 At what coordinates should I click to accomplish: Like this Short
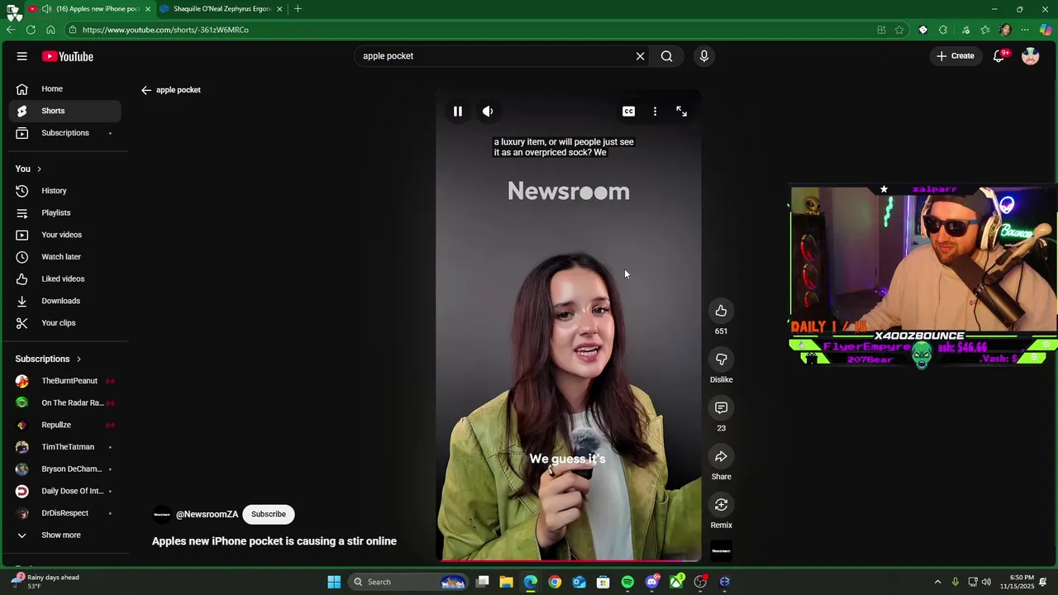[x=721, y=311]
